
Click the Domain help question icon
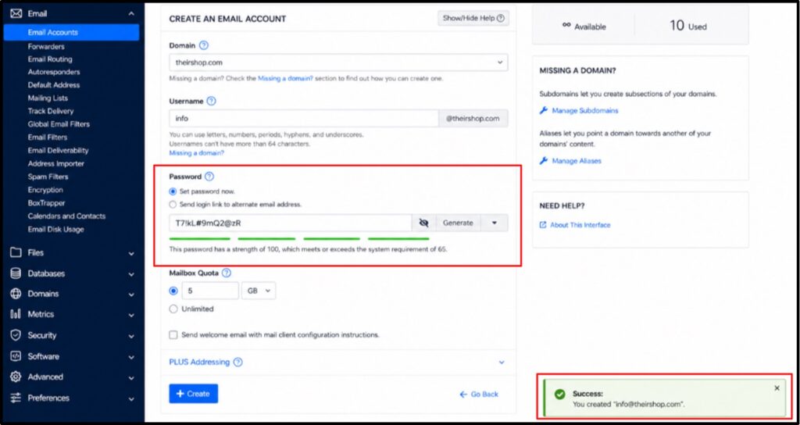[x=204, y=45]
